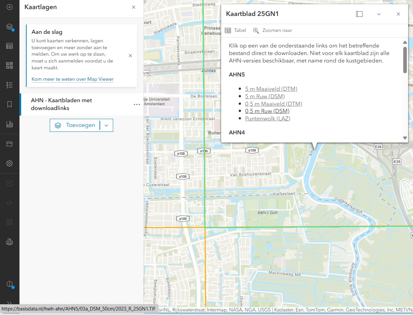
Task: Open the Print icon in sidebar
Action: (x=9, y=242)
